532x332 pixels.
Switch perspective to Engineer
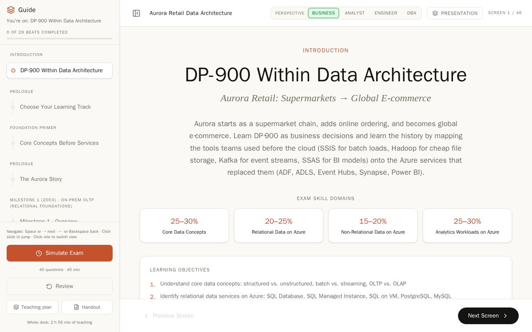[x=386, y=13]
